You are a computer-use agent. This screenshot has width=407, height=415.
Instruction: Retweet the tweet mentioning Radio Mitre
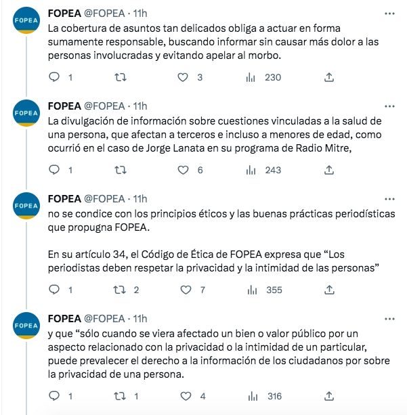[120, 170]
